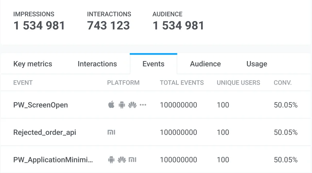Viewport: 312px width, 173px height.
Task: Click the Android icon in the PW_ScreenOpen row
Action: [x=122, y=105]
